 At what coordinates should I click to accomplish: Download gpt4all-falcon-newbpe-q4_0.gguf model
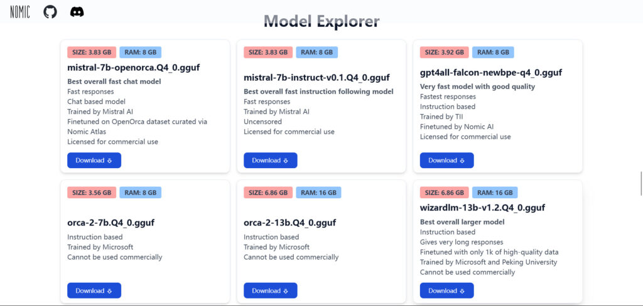point(446,161)
